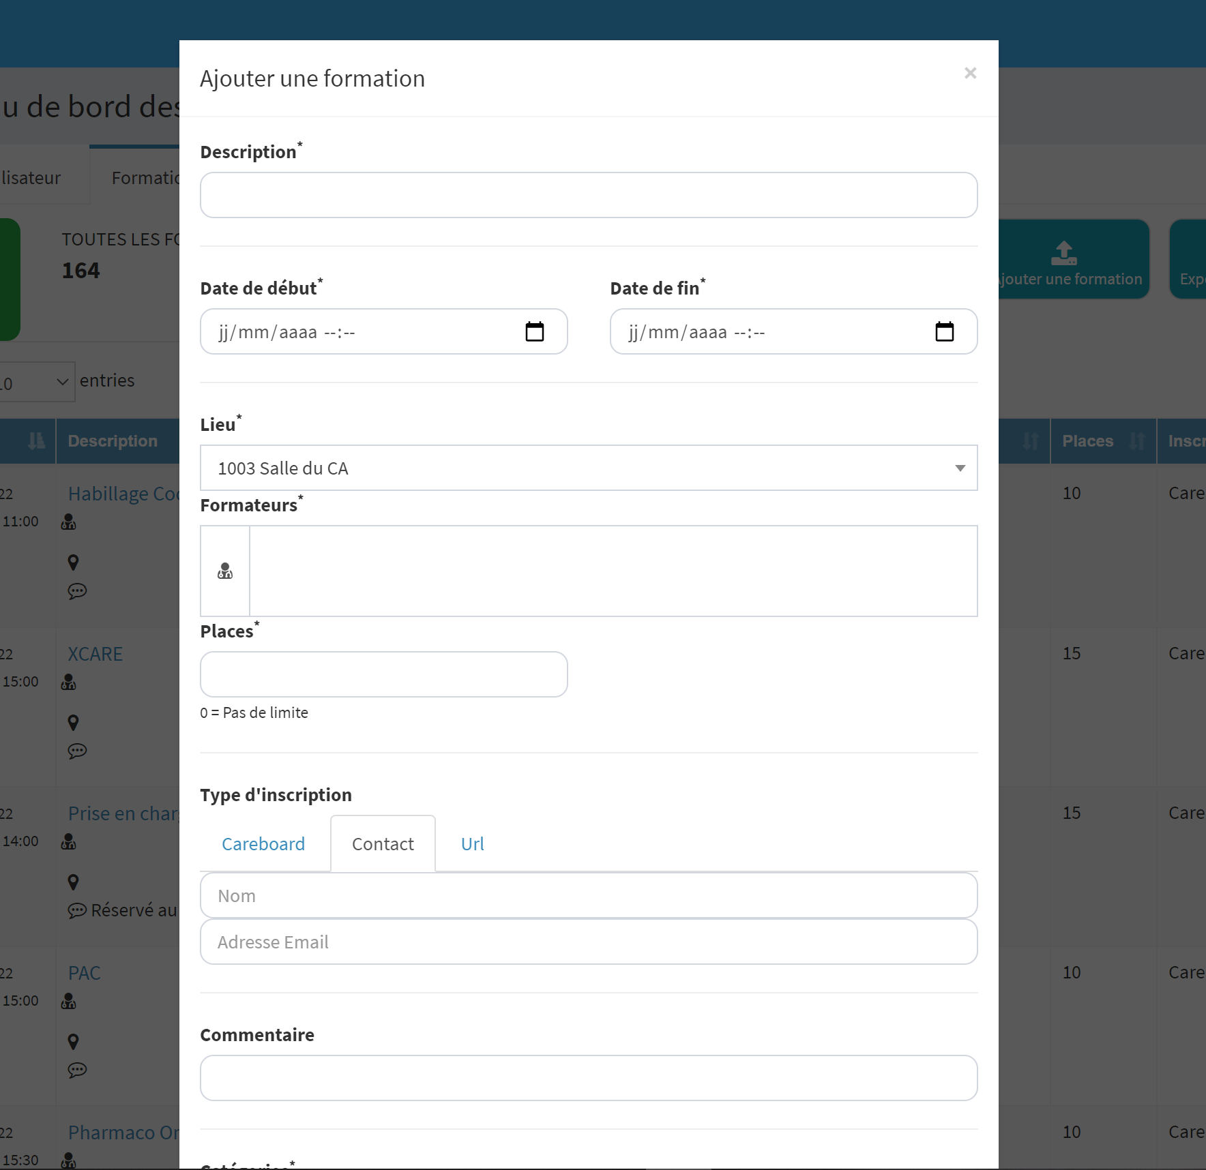The image size is (1206, 1170).
Task: Switch to the Careboard inscription tab
Action: 263,844
